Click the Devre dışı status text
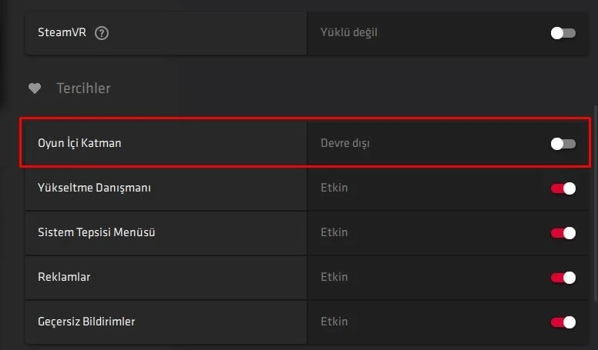Image resolution: width=598 pixels, height=350 pixels. (345, 144)
